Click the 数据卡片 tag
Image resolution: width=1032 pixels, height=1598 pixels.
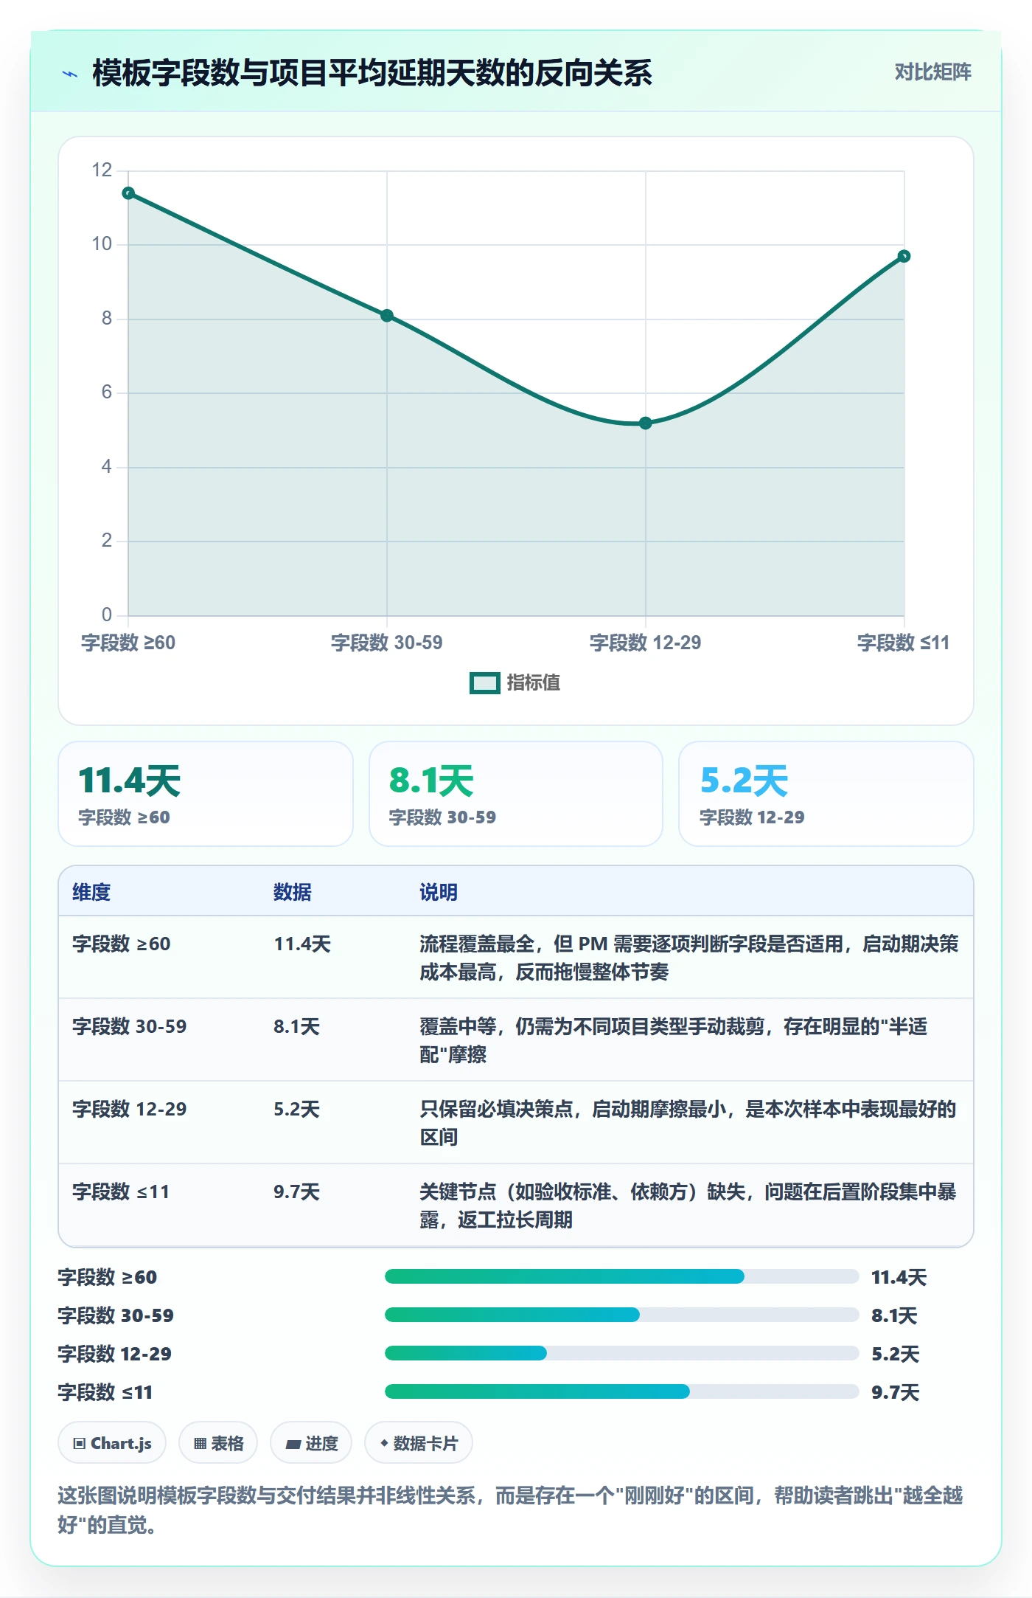419,1443
